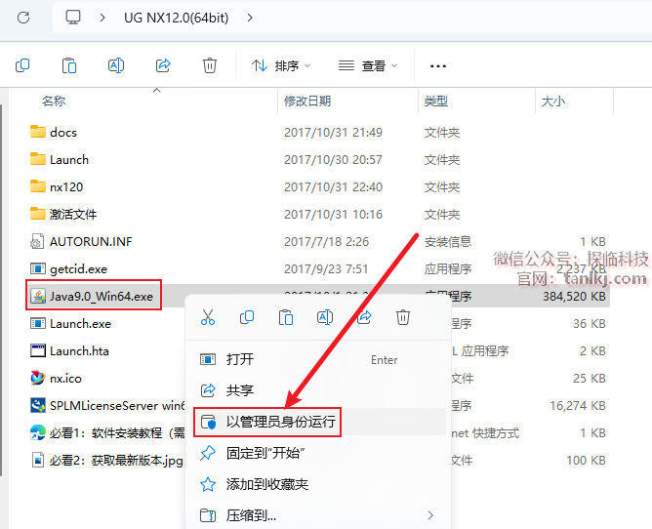Click the Share icon in context menu
652x529 pixels.
point(364,317)
